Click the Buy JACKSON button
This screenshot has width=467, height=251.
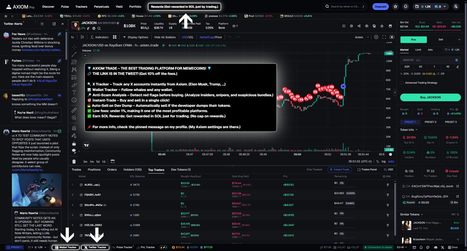tap(431, 97)
